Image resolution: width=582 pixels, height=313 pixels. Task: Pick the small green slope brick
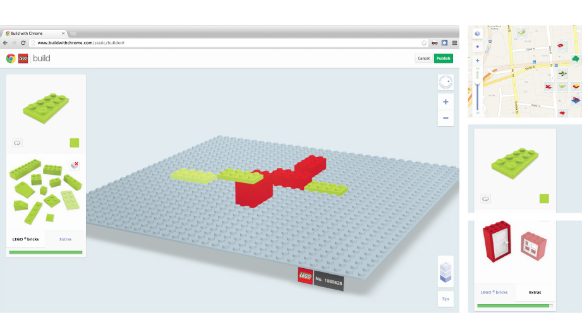pyautogui.click(x=20, y=205)
